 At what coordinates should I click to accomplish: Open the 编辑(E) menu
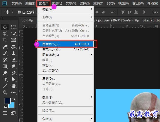(x=30, y=4)
